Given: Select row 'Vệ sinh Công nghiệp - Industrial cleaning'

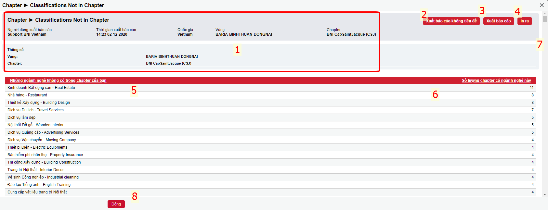Looking at the screenshot, I should [270, 177].
